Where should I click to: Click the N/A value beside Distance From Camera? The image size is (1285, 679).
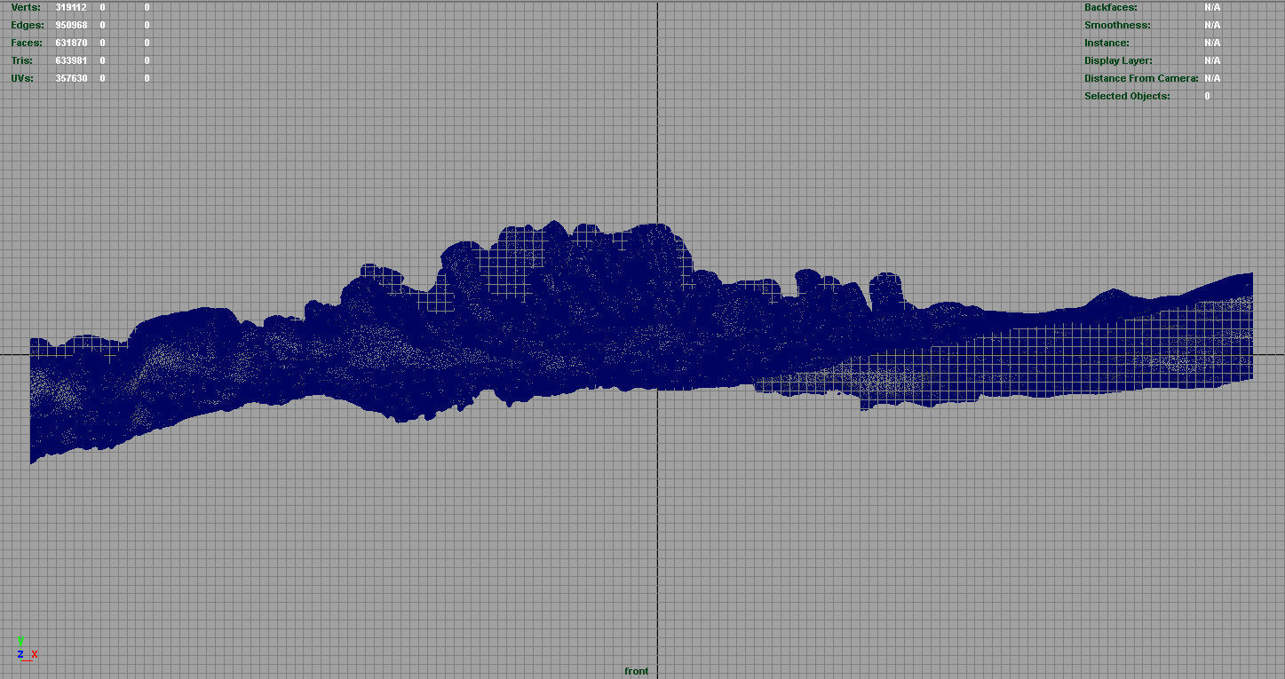1212,78
